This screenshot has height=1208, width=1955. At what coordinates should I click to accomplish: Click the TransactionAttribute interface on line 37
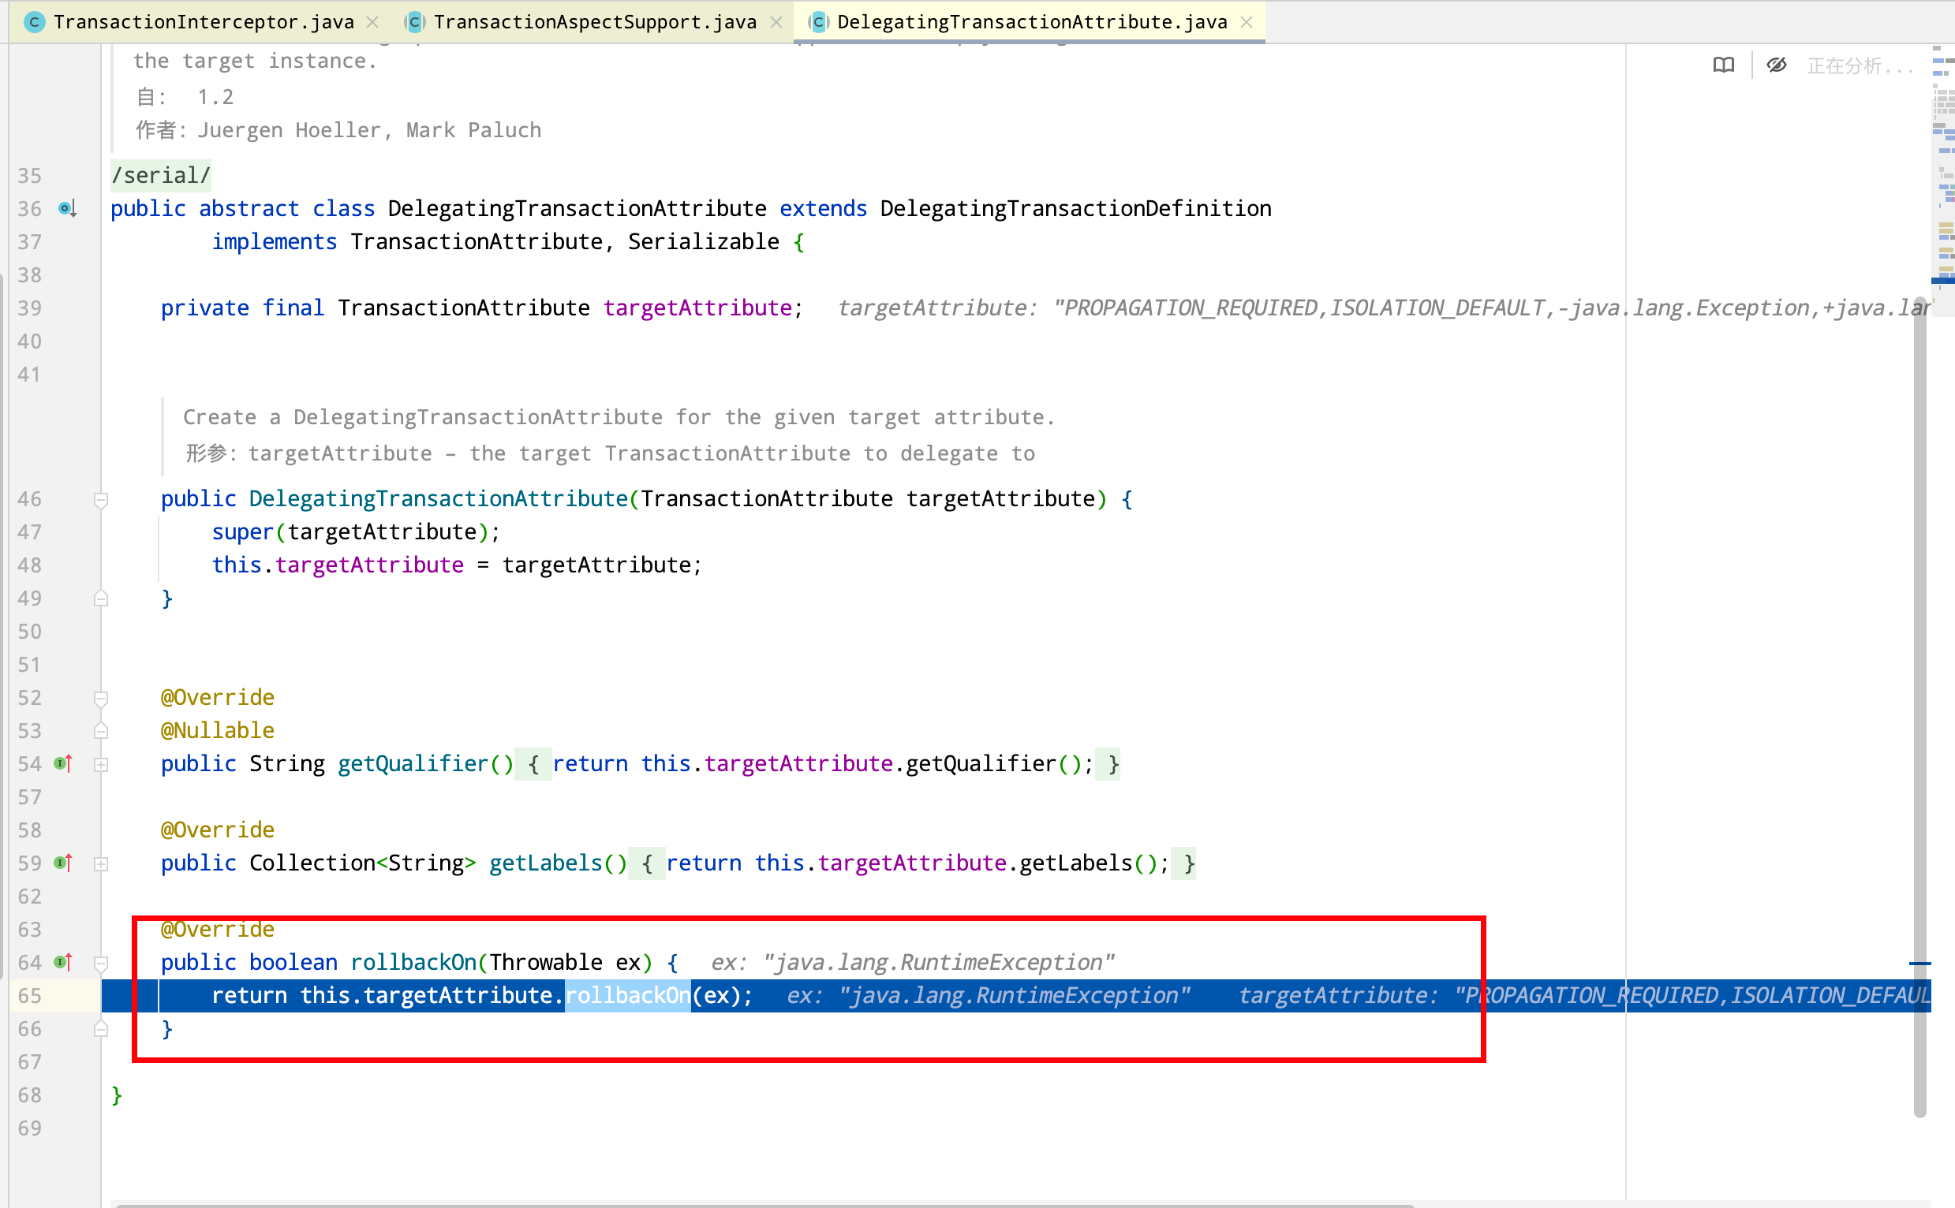[477, 241]
